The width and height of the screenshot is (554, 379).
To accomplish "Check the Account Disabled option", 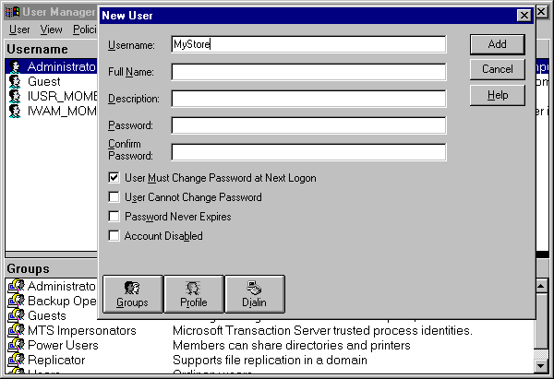I will (114, 236).
